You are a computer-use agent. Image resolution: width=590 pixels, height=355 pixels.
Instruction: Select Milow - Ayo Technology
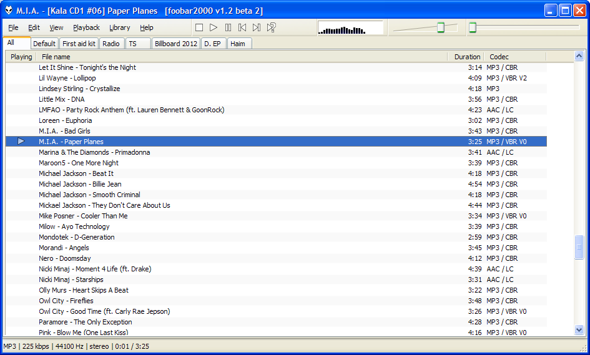coord(276,226)
